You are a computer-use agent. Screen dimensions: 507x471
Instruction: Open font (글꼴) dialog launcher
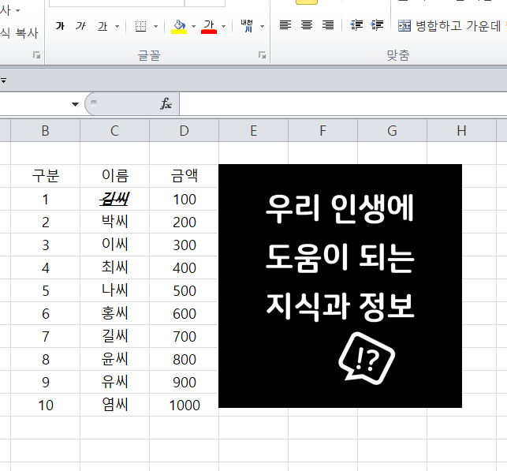point(263,55)
